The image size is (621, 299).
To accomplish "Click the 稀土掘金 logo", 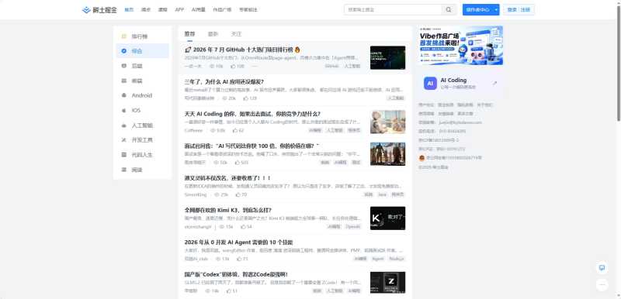I will click(99, 10).
